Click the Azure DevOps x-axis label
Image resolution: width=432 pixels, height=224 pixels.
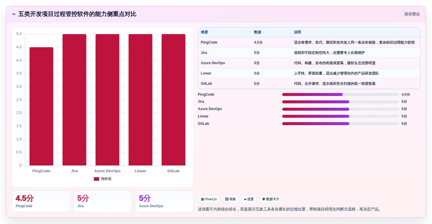107,171
